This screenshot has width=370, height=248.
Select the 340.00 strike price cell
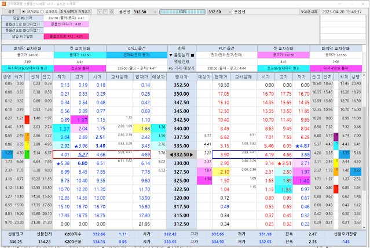click(182, 129)
